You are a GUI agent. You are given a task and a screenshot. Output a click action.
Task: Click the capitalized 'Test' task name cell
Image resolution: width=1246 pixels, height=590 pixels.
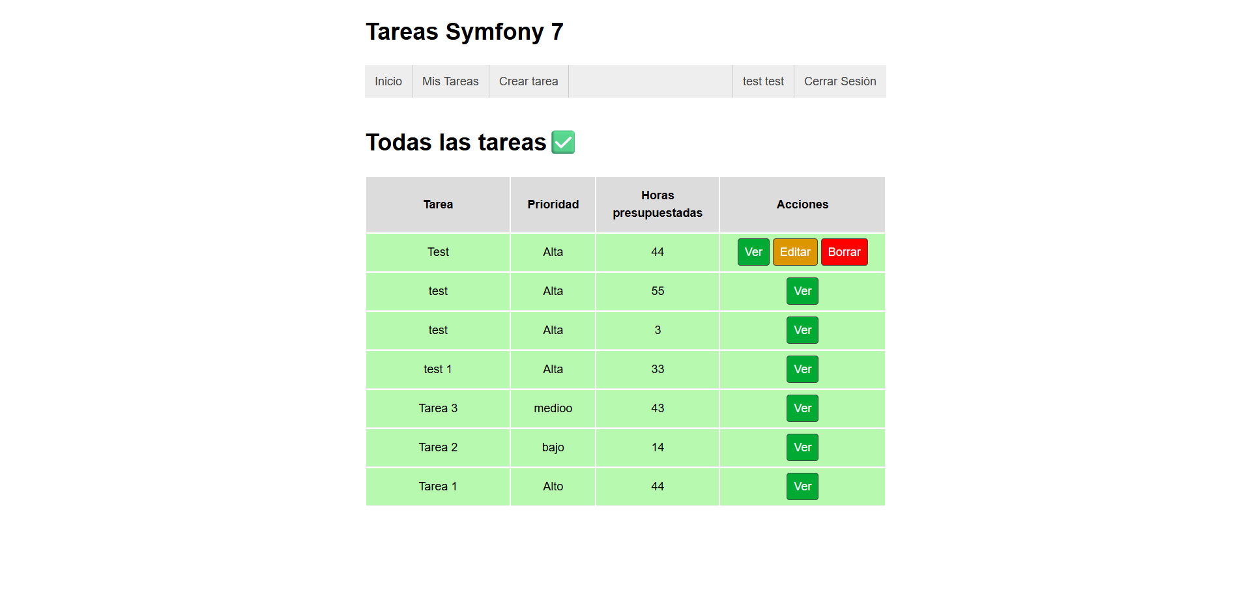(x=438, y=252)
